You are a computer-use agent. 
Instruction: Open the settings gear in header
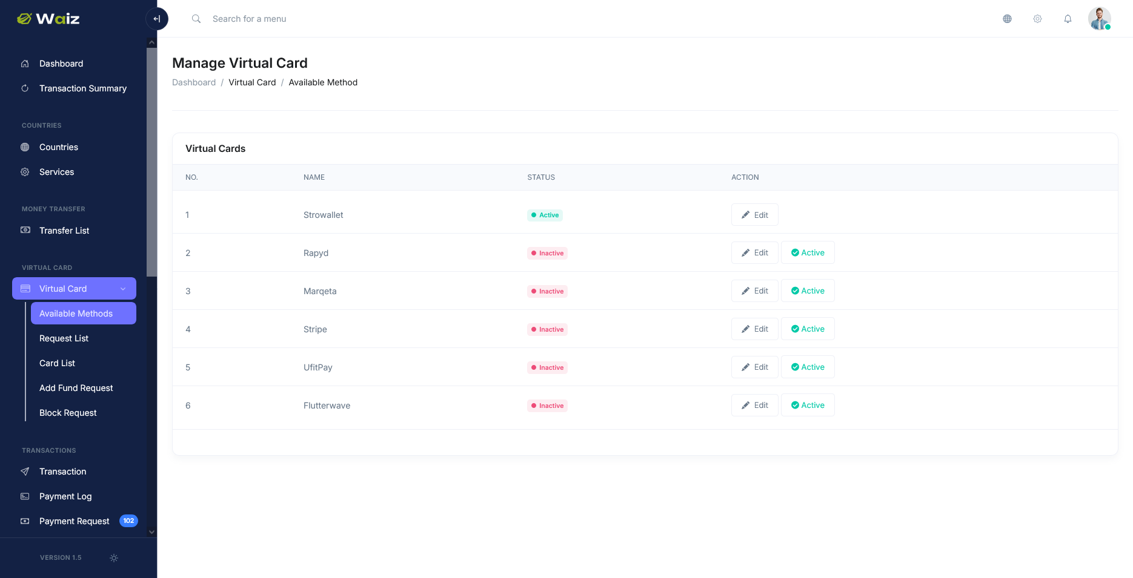point(1037,19)
